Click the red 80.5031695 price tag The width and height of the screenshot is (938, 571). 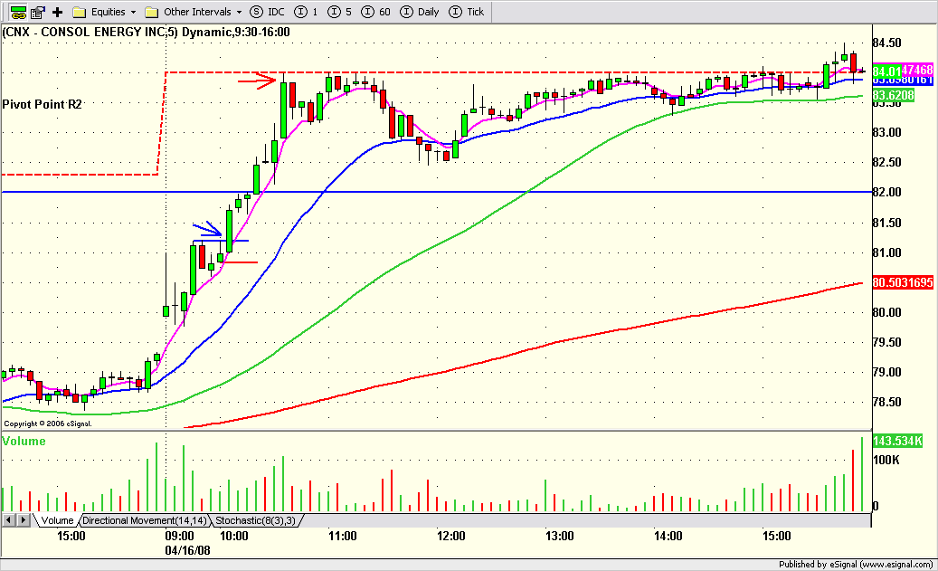click(x=903, y=282)
